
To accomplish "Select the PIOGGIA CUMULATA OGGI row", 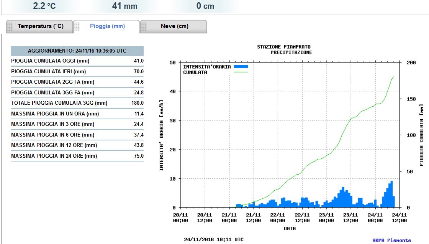I will tap(77, 61).
